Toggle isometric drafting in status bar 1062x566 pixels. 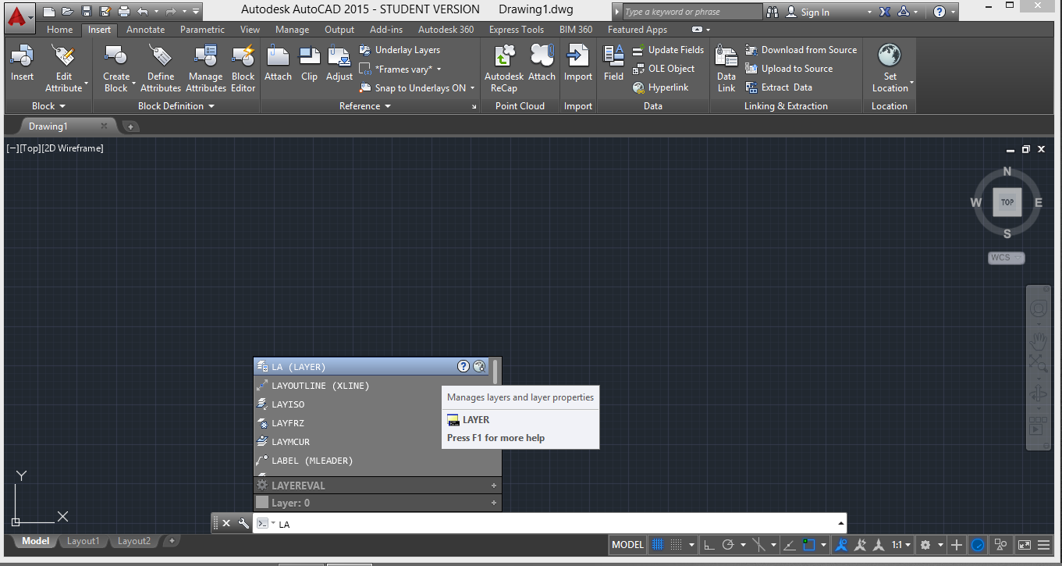(758, 545)
